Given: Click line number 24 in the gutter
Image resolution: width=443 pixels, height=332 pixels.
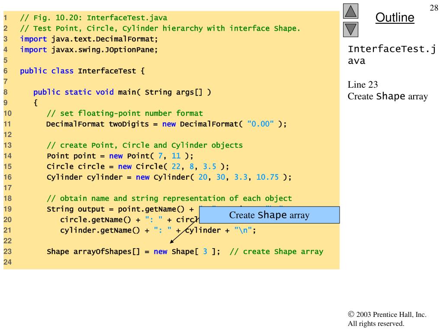Looking at the screenshot, I should coord(8,262).
